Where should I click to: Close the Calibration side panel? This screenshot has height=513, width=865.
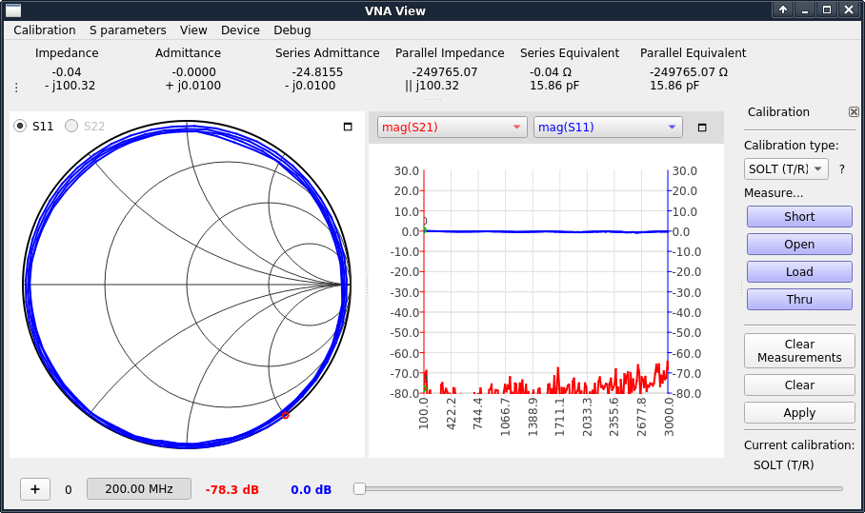click(x=854, y=112)
